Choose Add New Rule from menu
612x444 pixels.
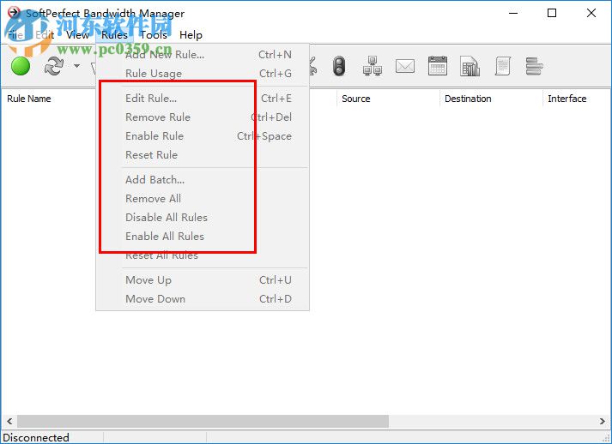click(x=203, y=55)
